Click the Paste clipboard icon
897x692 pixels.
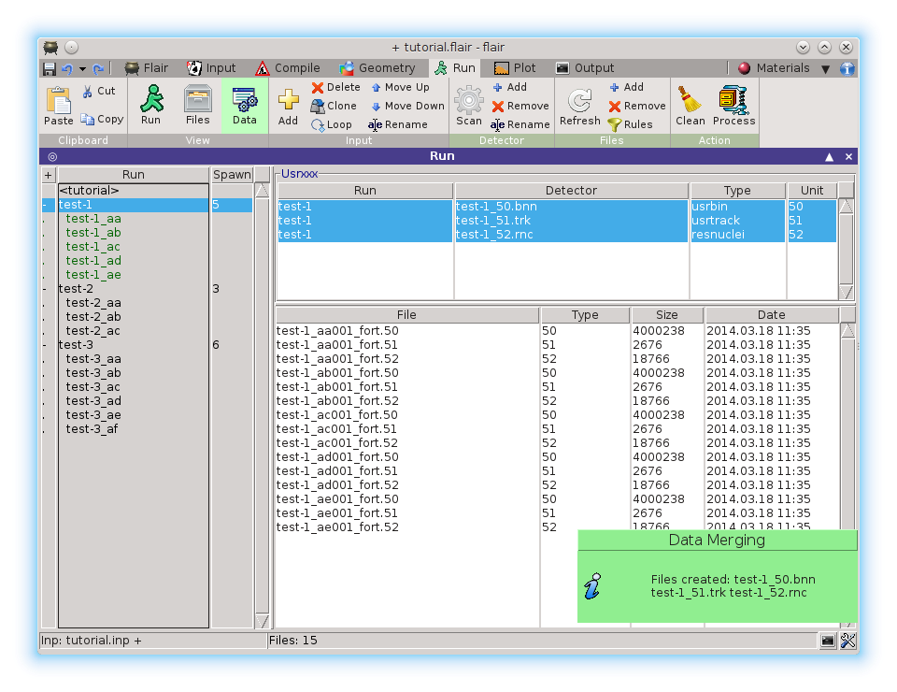tap(58, 103)
